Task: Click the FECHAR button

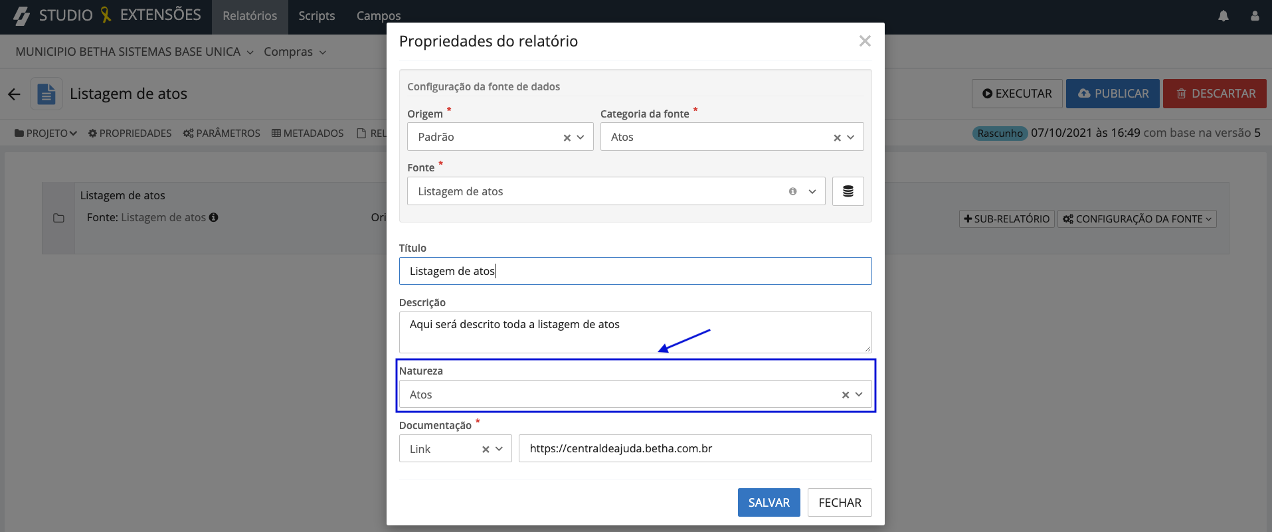Action: pos(840,503)
